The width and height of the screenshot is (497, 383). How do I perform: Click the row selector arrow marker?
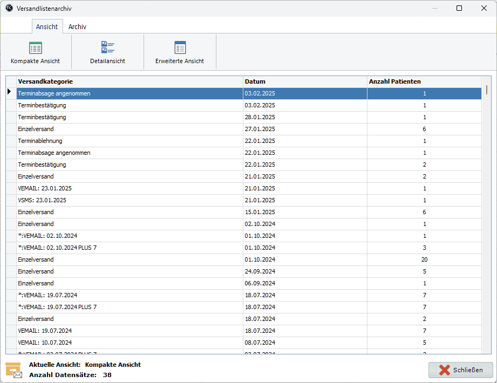point(10,93)
